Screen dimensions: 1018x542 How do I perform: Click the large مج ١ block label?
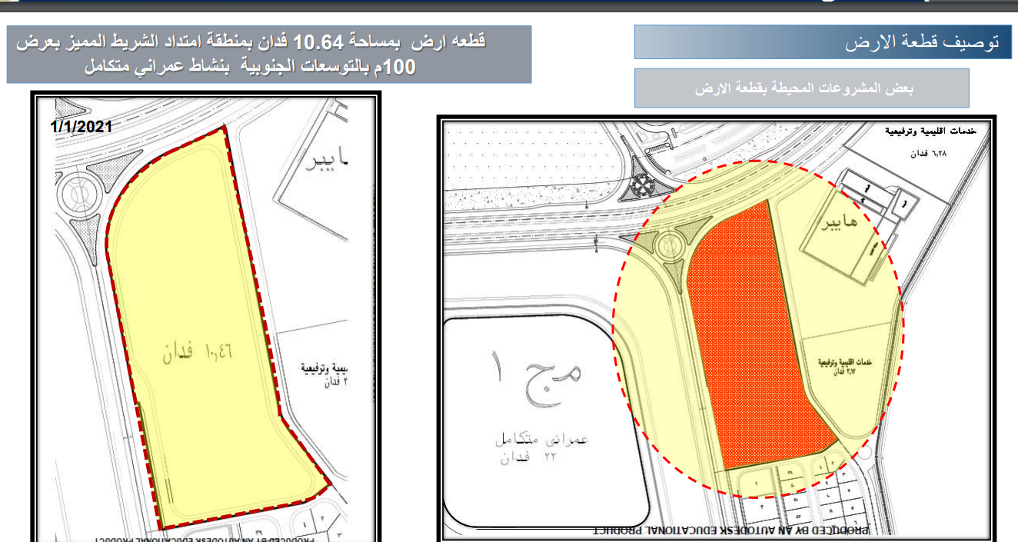pos(535,371)
